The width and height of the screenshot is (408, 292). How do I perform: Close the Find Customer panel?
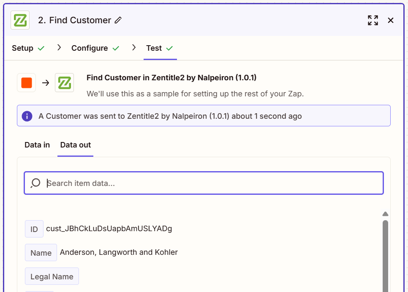(x=391, y=20)
